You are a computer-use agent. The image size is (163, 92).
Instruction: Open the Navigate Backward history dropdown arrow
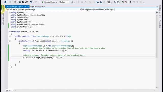click(x=8, y=2)
